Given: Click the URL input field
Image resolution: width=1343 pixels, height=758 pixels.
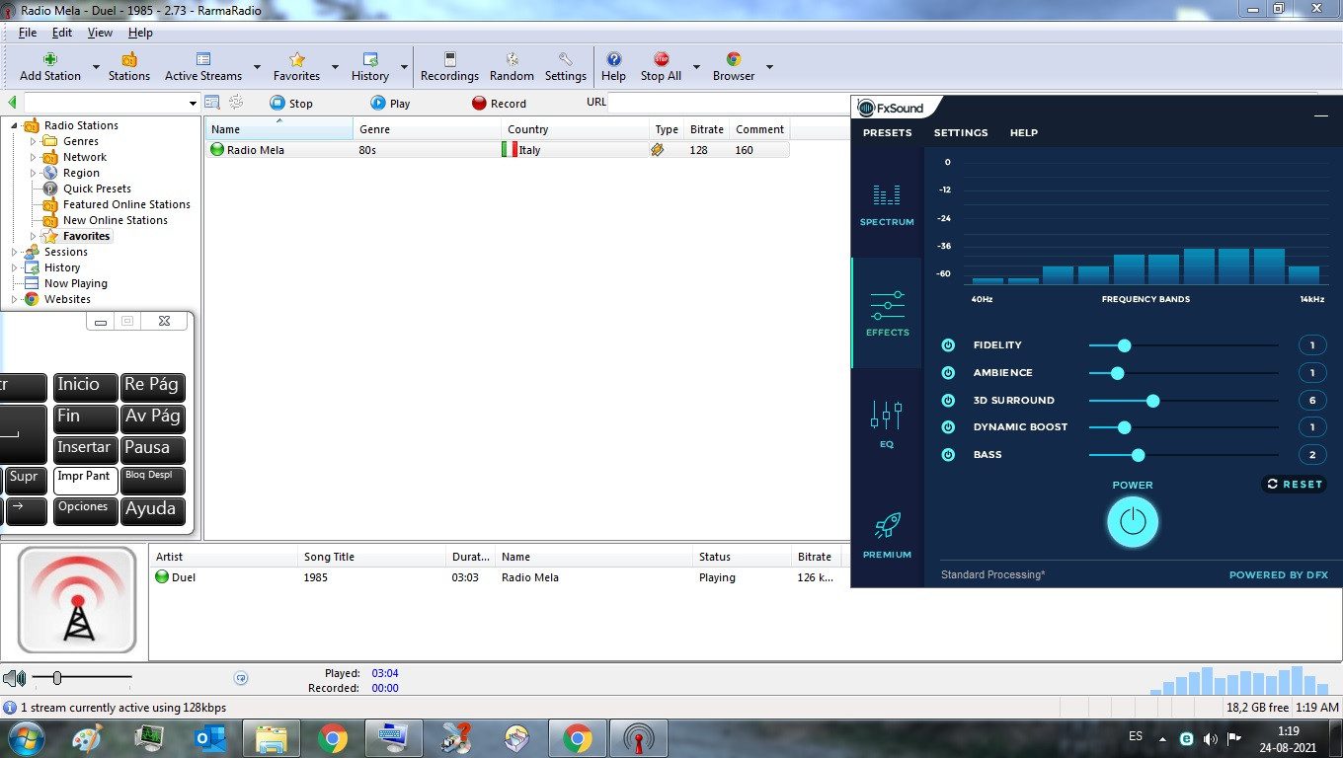Looking at the screenshot, I should [x=729, y=103].
